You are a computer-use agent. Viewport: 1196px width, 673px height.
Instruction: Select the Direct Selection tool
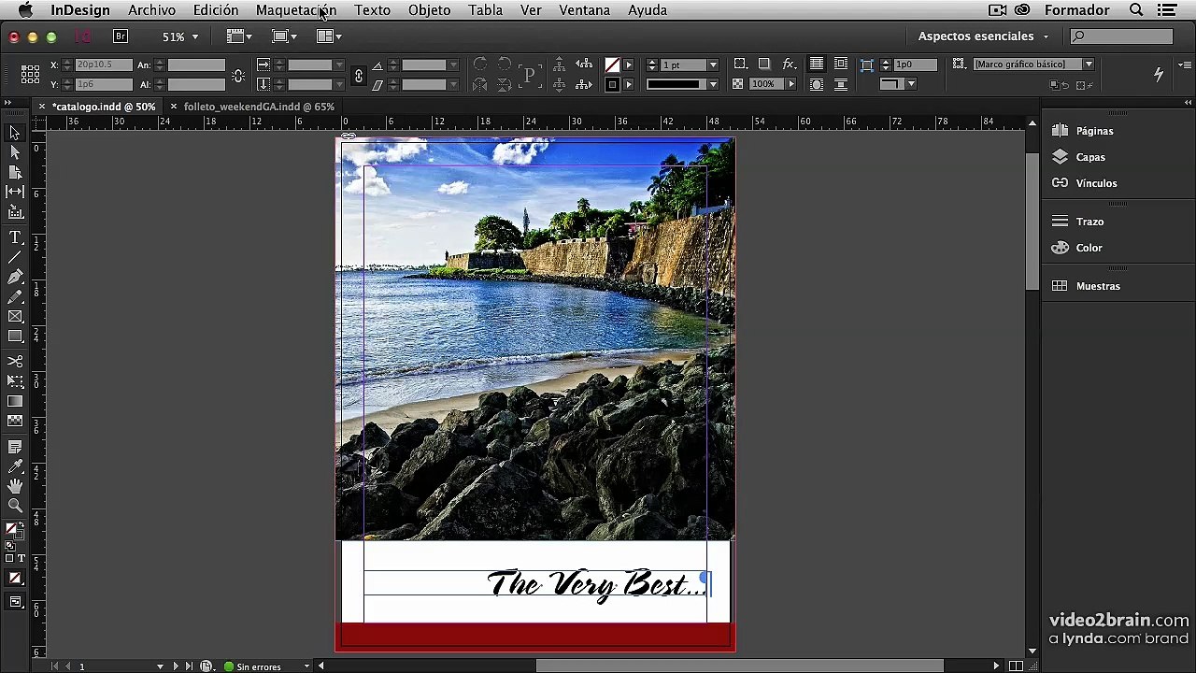coord(15,152)
